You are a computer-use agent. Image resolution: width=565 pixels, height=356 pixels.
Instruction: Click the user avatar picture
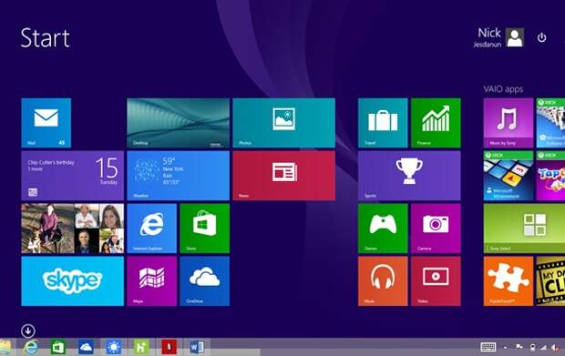pyautogui.click(x=515, y=37)
